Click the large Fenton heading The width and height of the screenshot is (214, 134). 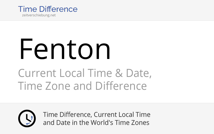65,50
